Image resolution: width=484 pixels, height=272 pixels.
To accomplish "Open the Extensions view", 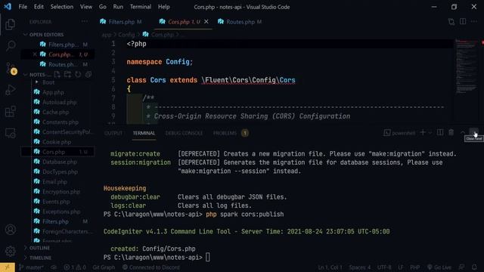I will [x=10, y=111].
